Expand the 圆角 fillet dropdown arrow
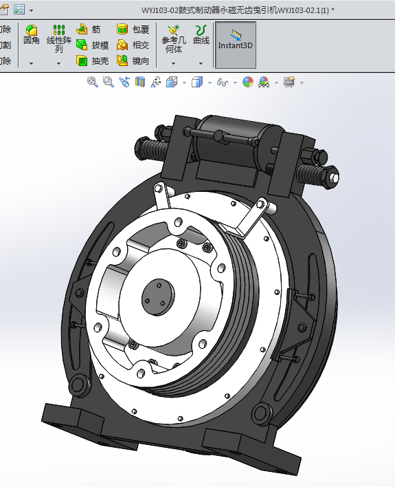This screenshot has width=395, height=487. (31, 63)
